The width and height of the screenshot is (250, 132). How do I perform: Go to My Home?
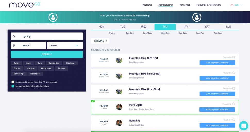pos(147,5)
